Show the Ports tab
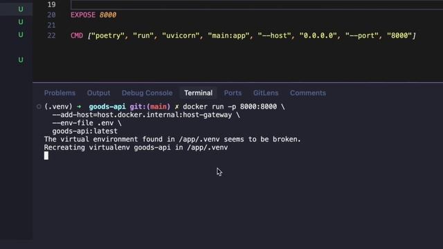443x249 pixels. pyautogui.click(x=233, y=93)
